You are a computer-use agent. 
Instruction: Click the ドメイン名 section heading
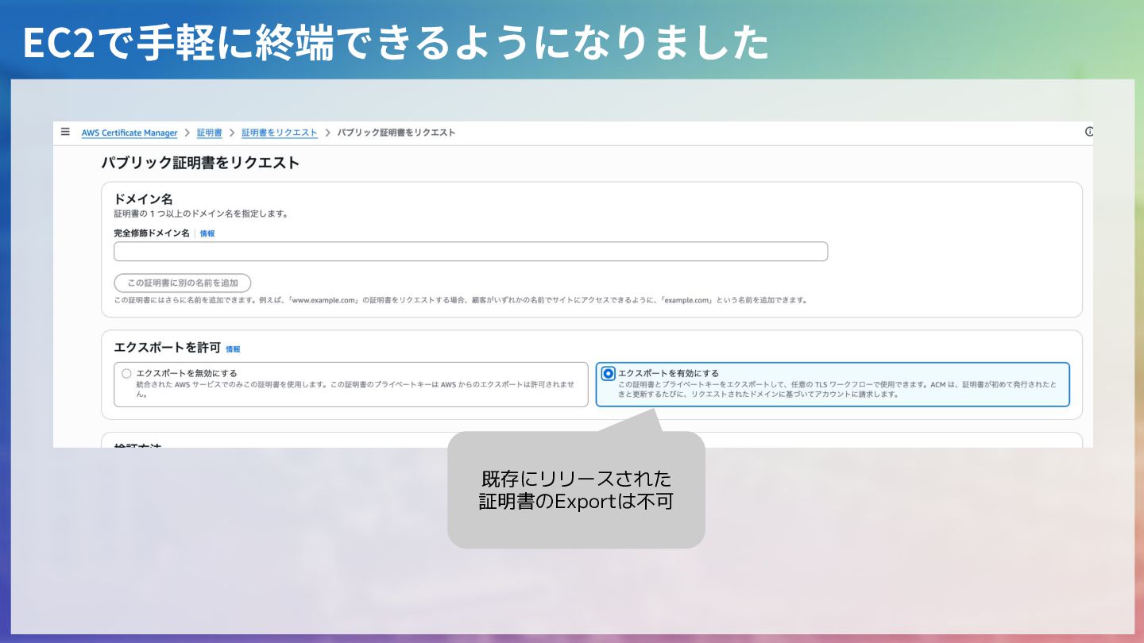tap(143, 199)
